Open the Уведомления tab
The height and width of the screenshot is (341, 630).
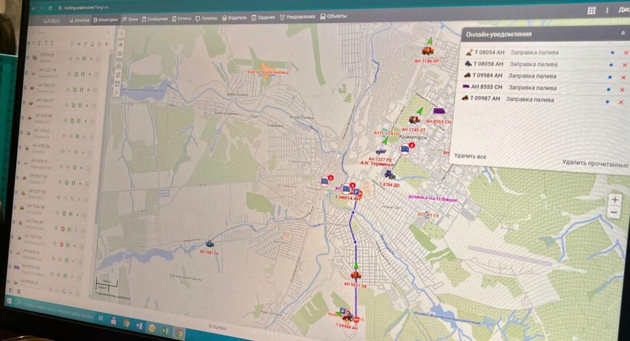pyautogui.click(x=297, y=17)
